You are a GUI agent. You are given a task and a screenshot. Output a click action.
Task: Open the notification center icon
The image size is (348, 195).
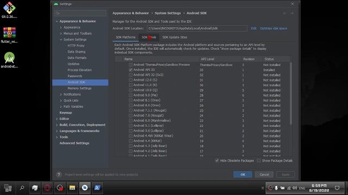[337, 188]
